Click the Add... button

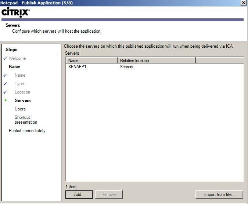pos(79,194)
